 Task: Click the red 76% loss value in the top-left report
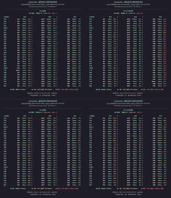coord(54,26)
